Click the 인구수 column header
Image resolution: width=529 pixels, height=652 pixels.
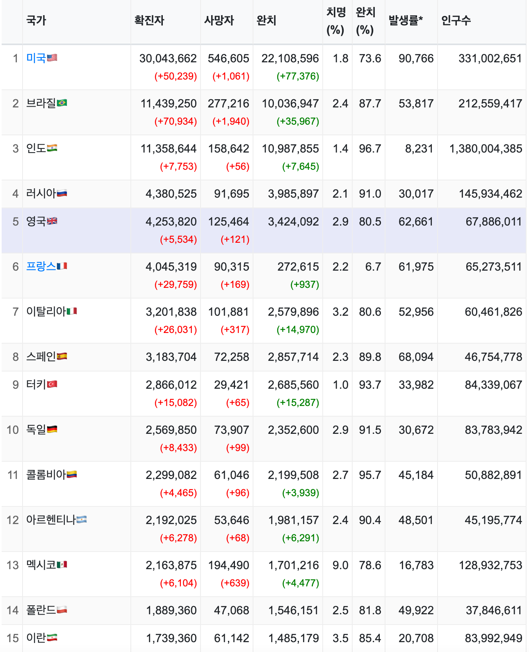click(456, 20)
